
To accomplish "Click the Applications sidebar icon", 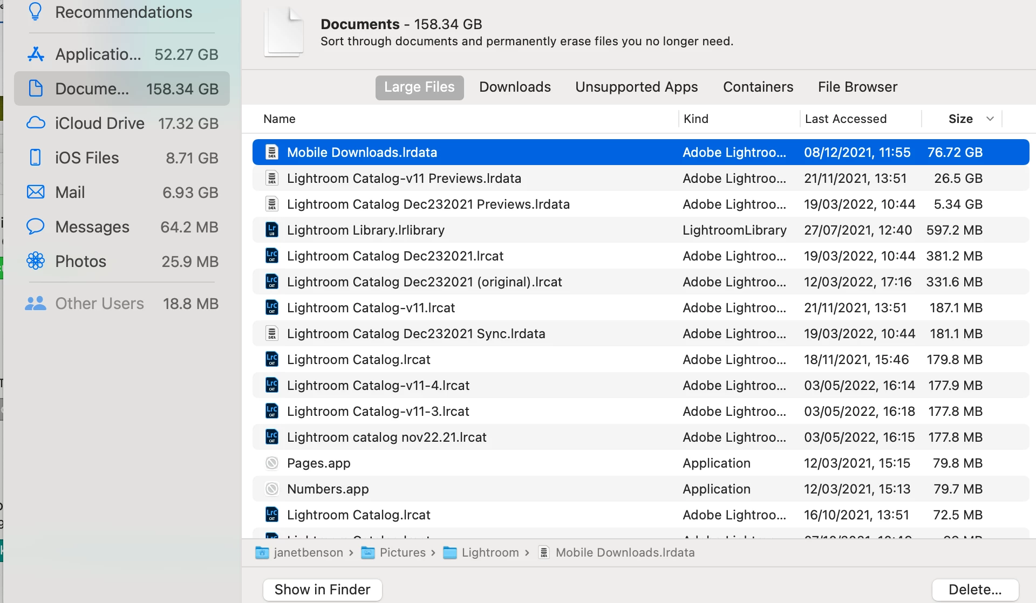I will pos(36,54).
